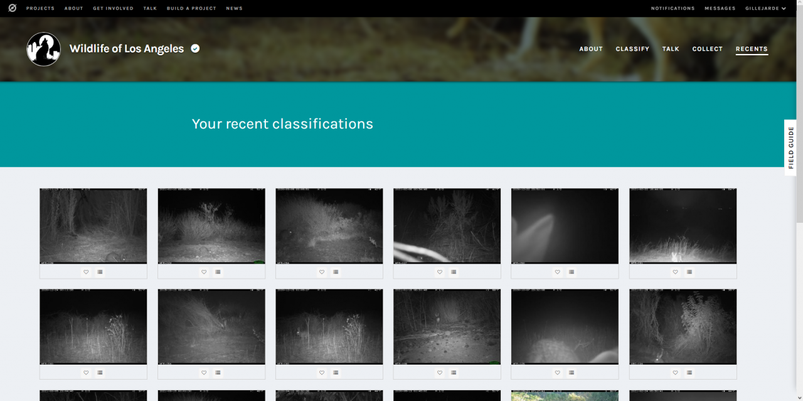
Task: Open GET INVOLVED in the top bar
Action: point(113,8)
